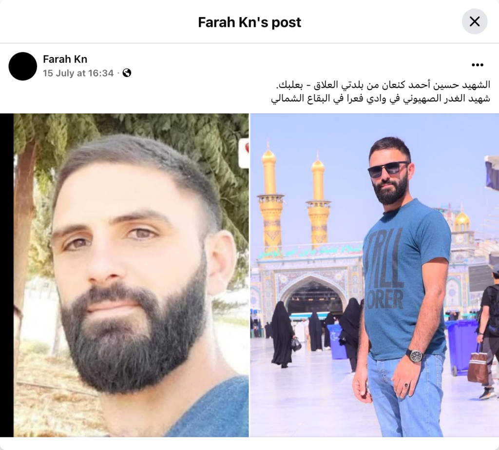Close the Farah Kn's post dialog
499x450 pixels.
click(x=475, y=21)
